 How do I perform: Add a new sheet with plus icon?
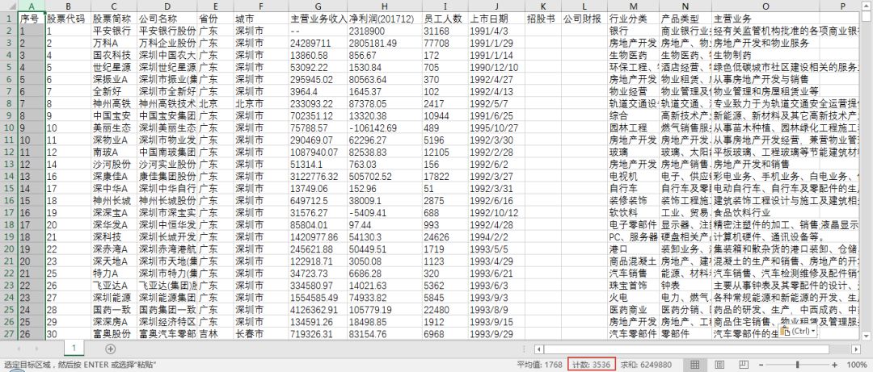tap(111, 349)
